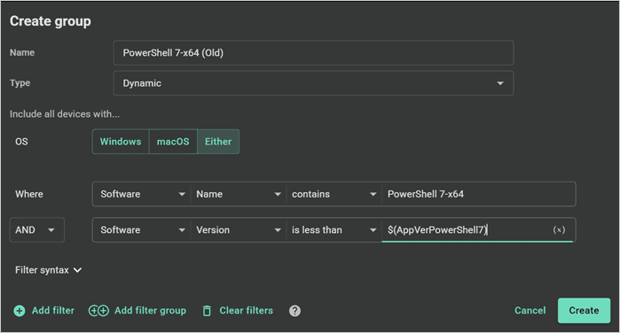Viewport: 620px width, 333px height.
Task: Click the Cancel button
Action: click(530, 311)
